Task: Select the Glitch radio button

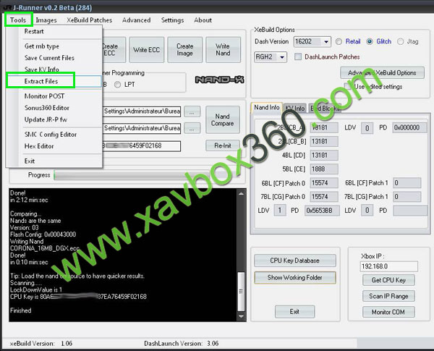Action: [370, 41]
